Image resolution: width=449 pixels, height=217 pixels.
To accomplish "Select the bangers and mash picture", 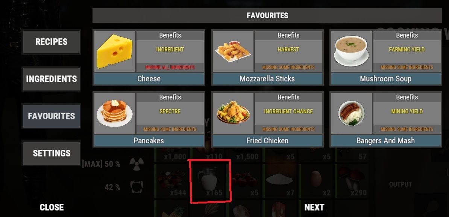I will [x=352, y=113].
